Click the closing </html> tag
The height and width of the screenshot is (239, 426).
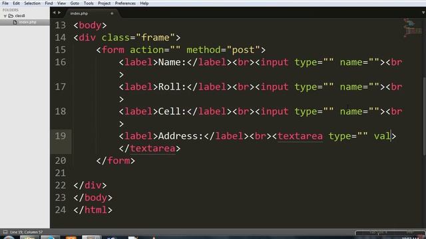(93, 210)
